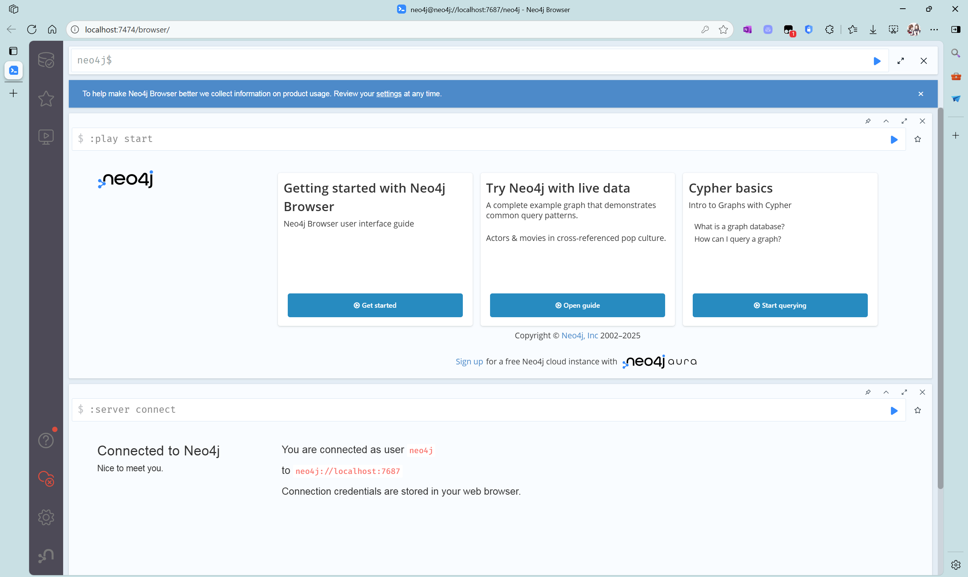Open tab actions menu in vertical tabs
The image size is (968, 577).
[13, 51]
